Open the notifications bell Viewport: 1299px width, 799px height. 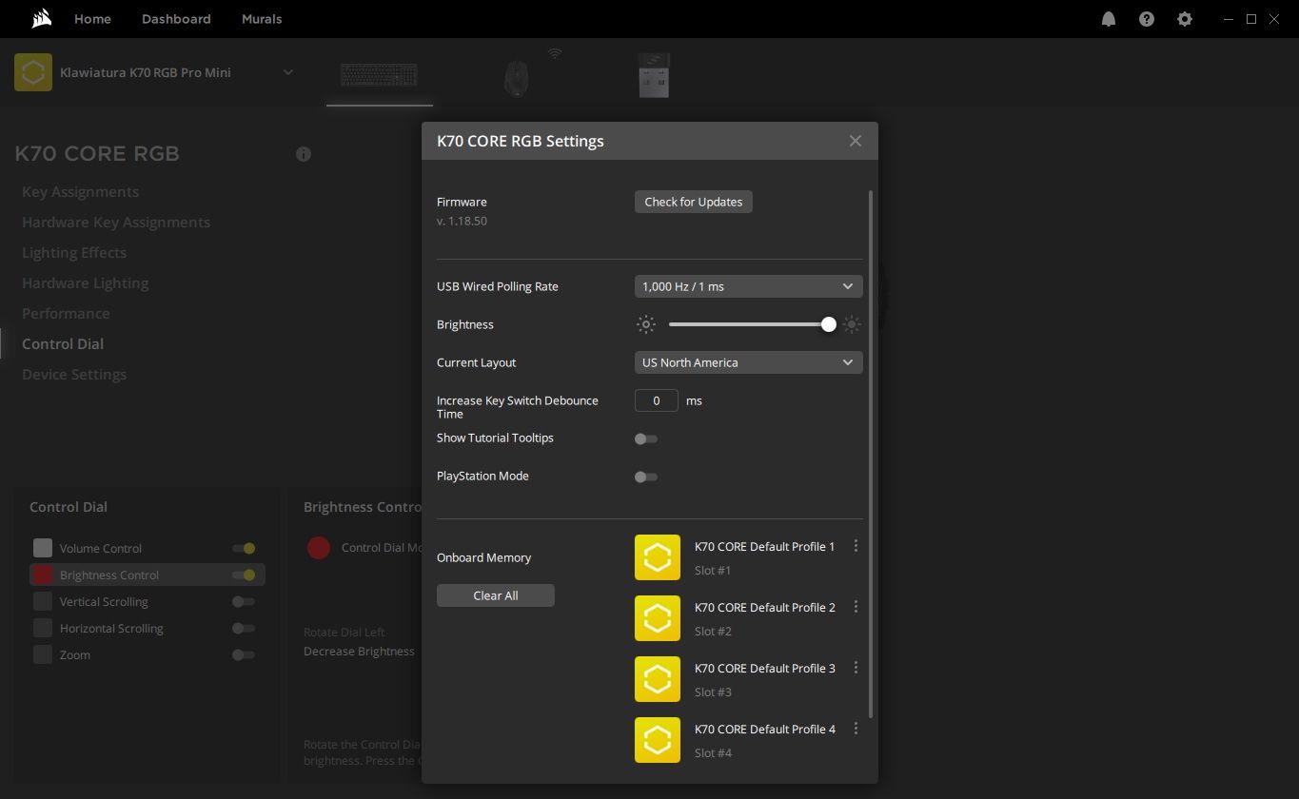point(1109,19)
